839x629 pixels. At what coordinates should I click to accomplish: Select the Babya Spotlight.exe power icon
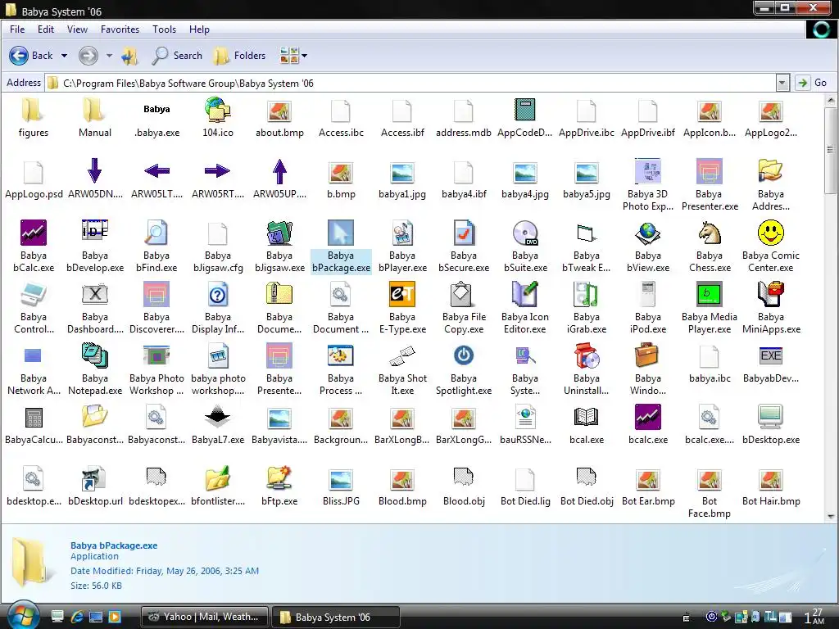point(464,355)
